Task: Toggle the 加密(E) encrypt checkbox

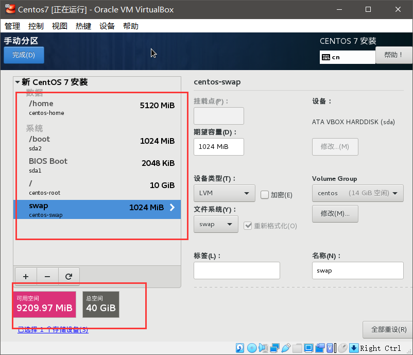Action: pyautogui.click(x=265, y=195)
